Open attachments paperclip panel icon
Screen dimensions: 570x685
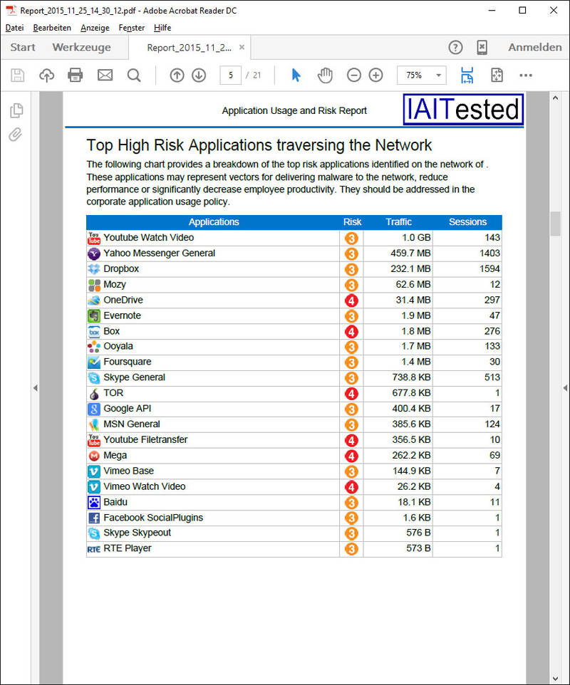[15, 135]
